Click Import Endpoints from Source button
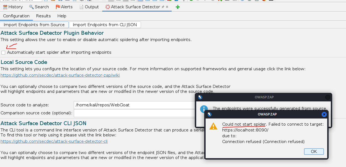The width and height of the screenshot is (346, 167). click(34, 25)
